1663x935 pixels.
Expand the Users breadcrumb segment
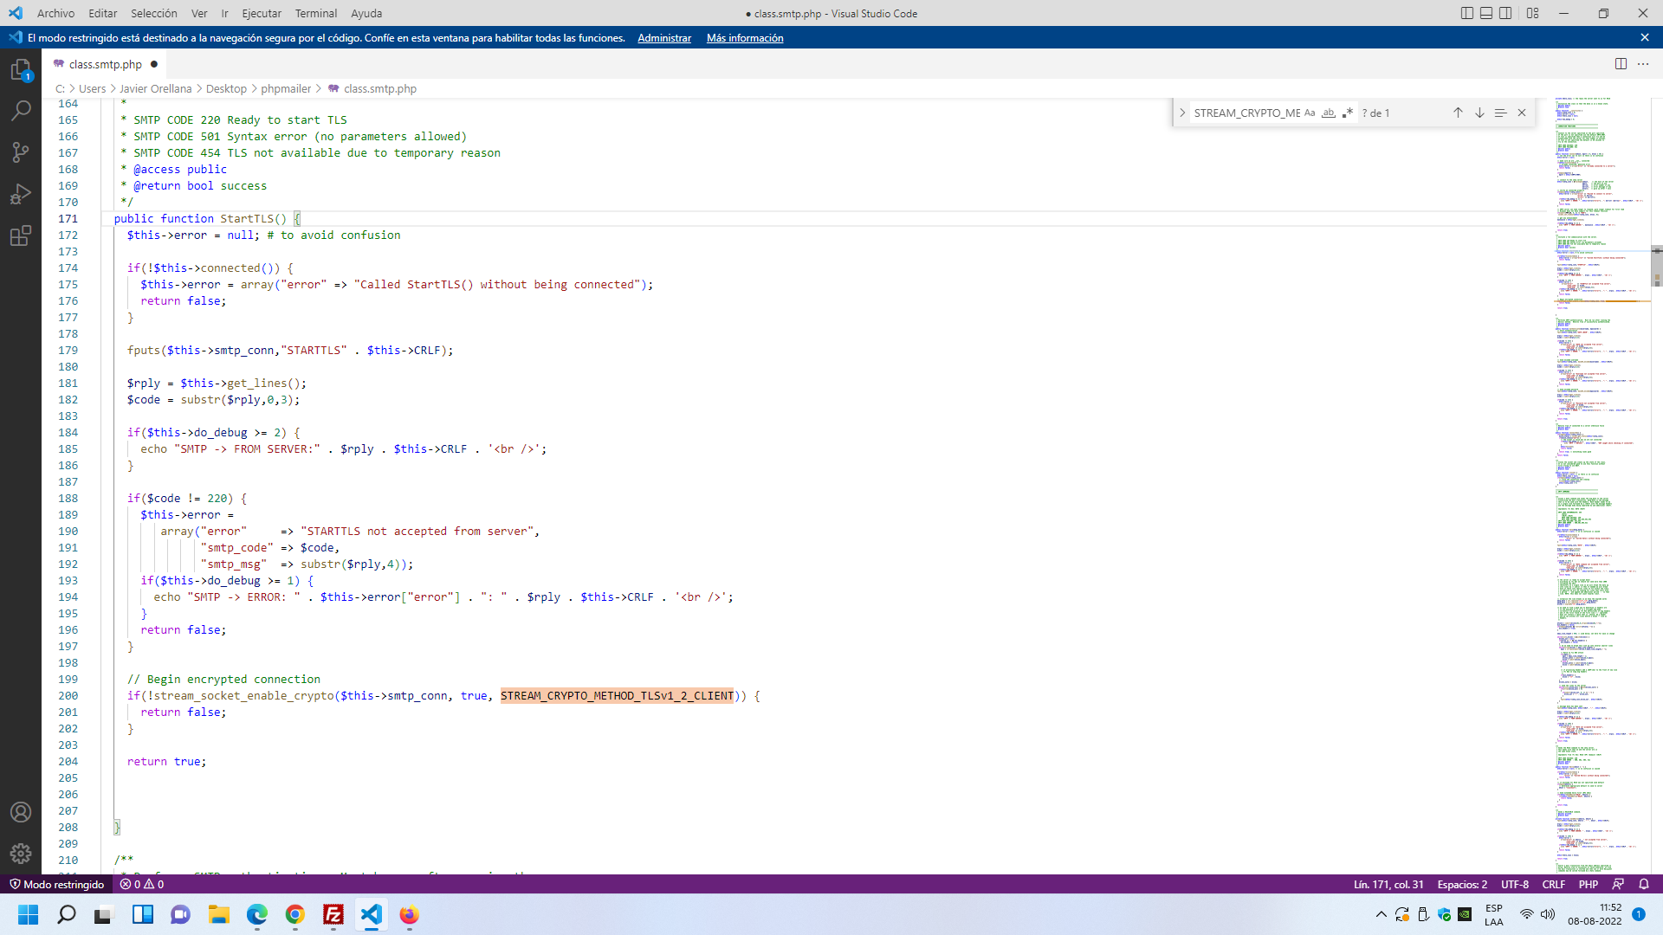(x=92, y=88)
